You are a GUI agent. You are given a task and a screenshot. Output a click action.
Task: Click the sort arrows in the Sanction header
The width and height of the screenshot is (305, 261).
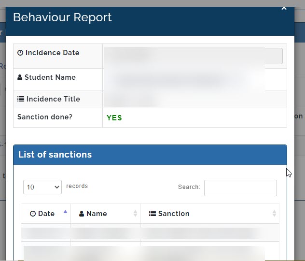coord(274,214)
